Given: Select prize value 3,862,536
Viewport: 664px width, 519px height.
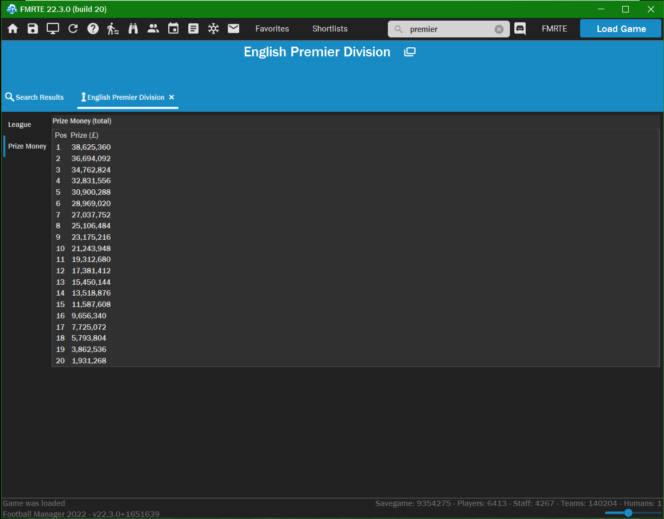Looking at the screenshot, I should [89, 349].
